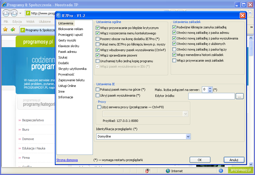Click the Anuluj button
Screen dimensions: 255x175
234,160
